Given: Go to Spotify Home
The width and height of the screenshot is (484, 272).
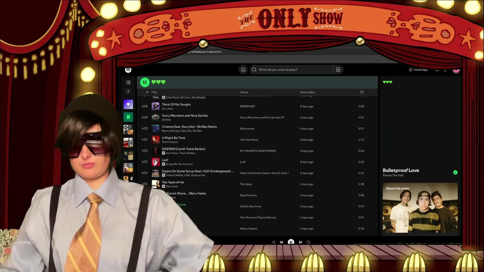Looking at the screenshot, I should coord(243,70).
